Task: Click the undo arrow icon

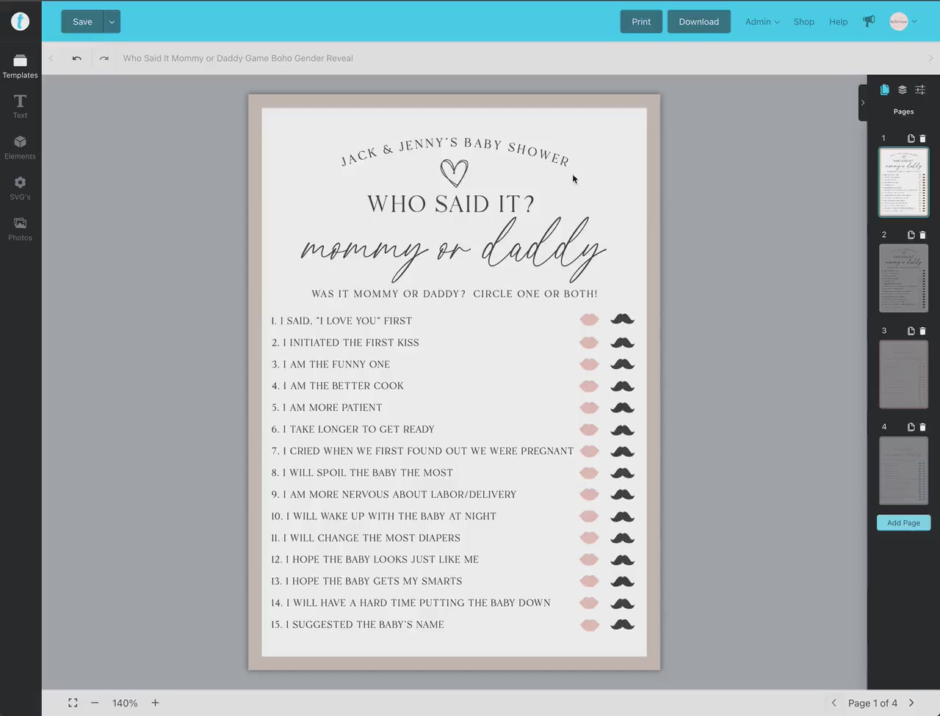Action: (77, 59)
